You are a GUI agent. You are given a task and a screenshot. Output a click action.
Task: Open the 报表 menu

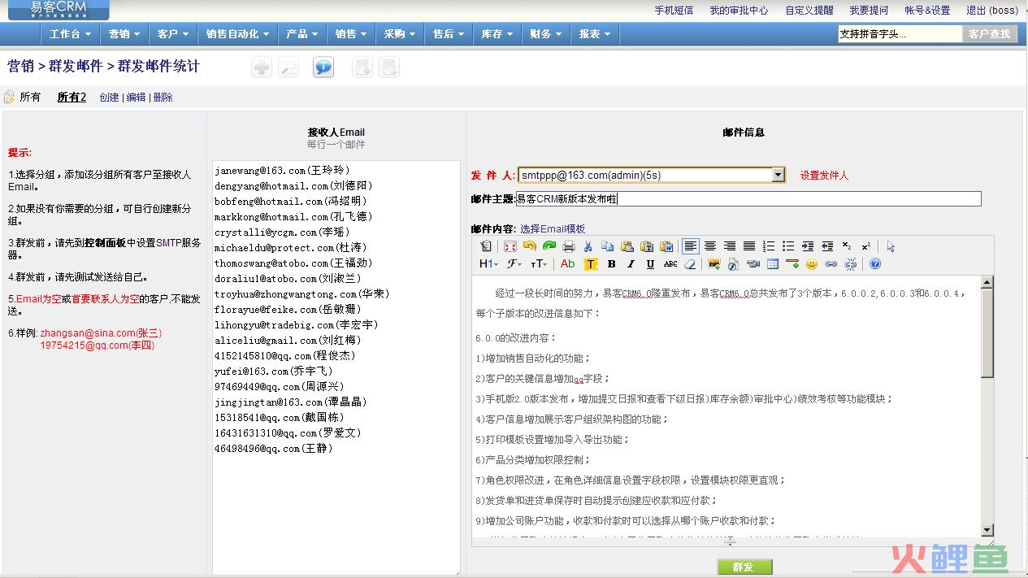(x=595, y=34)
